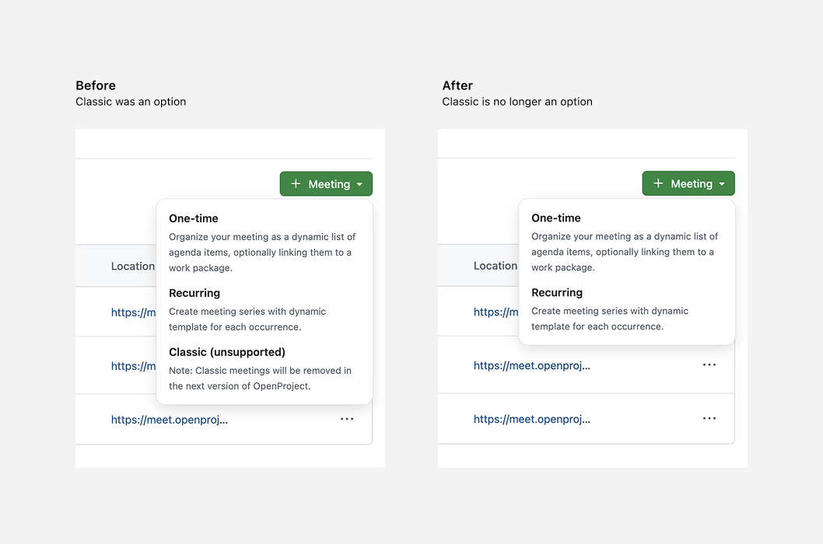
Task: Select One-time in the After meeting menu
Action: (x=555, y=218)
